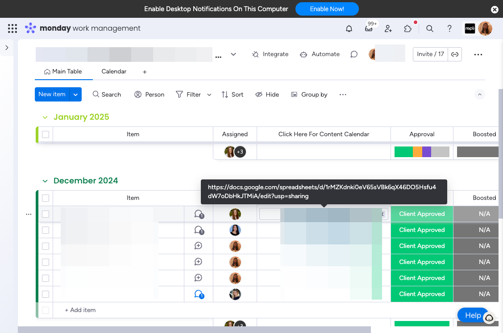503x333 pixels.
Task: Select all items in January 2025 group
Action: (46, 134)
